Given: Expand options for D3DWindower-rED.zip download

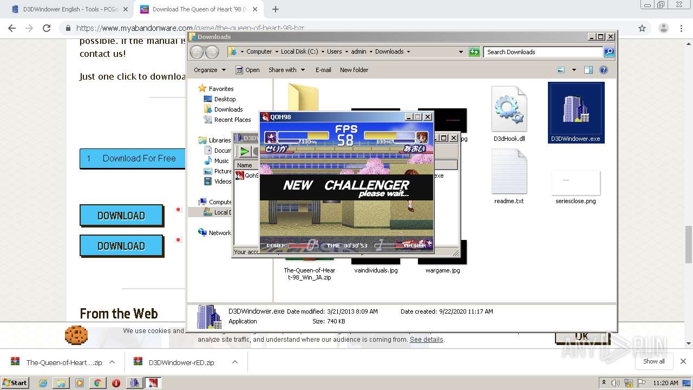Looking at the screenshot, I should point(235,362).
